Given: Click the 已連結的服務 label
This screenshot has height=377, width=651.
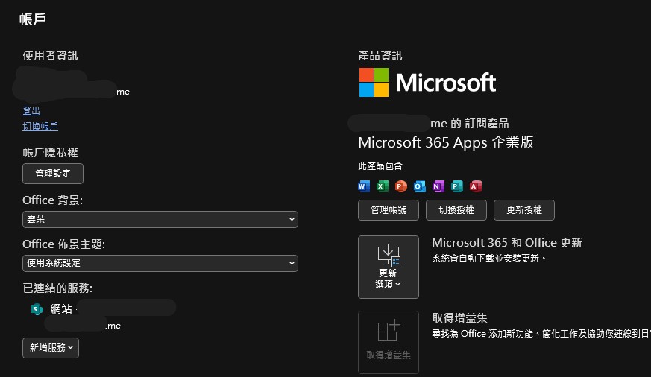Looking at the screenshot, I should tap(57, 288).
